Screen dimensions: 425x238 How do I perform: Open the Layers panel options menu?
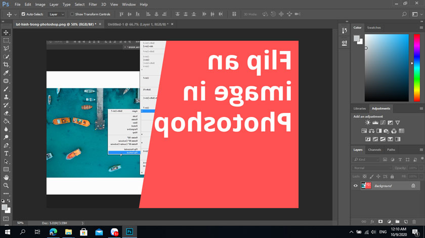(x=421, y=150)
